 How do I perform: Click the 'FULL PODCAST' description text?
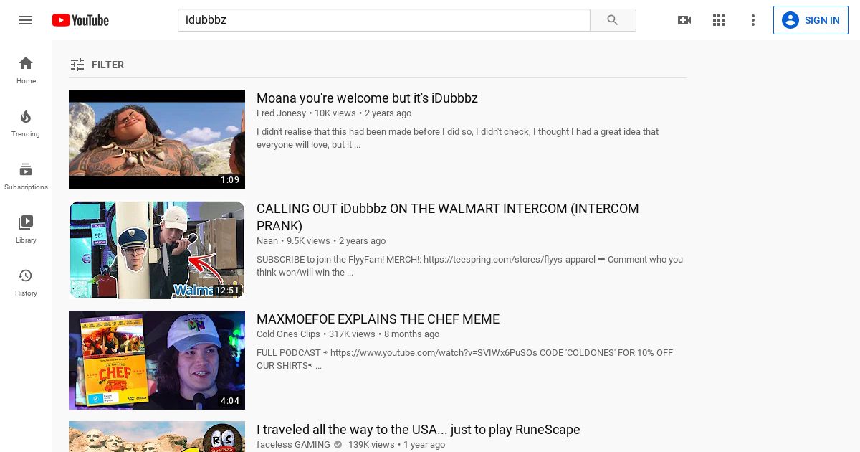(x=464, y=359)
